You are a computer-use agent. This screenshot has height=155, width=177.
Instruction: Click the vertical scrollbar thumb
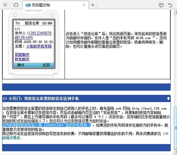point(175,128)
